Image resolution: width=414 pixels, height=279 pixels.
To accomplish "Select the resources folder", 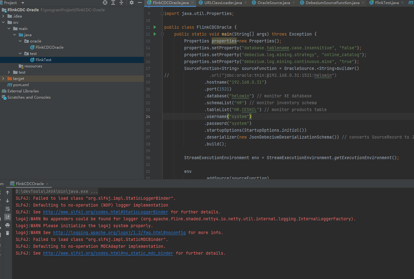I will coord(33,66).
